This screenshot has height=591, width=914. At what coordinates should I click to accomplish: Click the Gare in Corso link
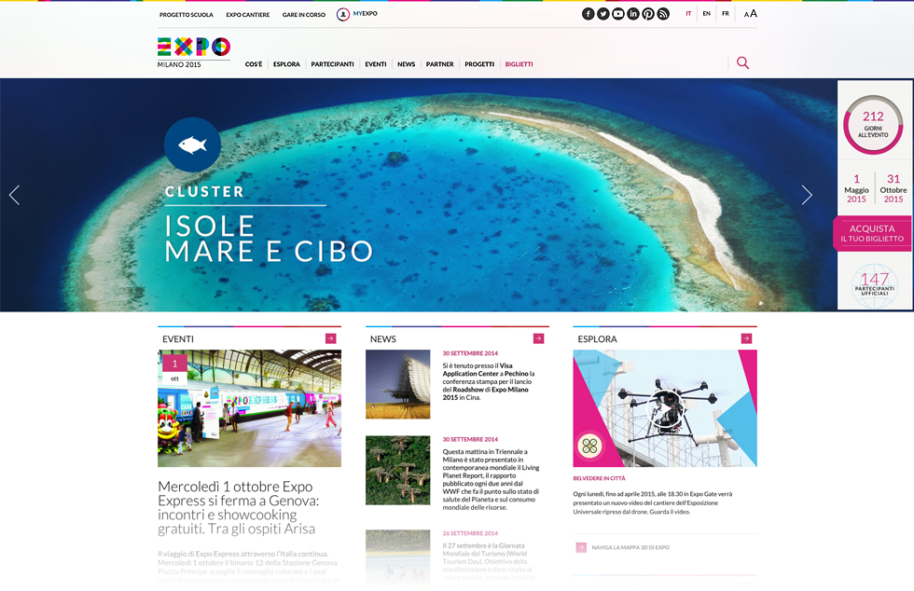(x=304, y=15)
